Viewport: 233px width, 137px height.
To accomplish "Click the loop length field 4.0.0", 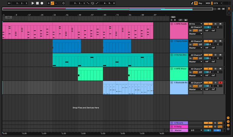I will point(107,3).
